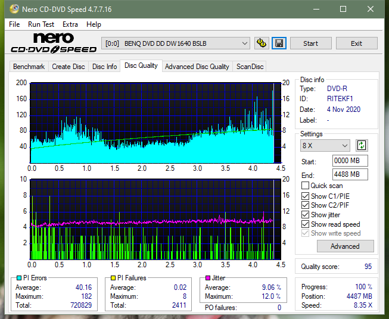Screen dimensions: 389x319
Task: Click the drive options icon
Action: (x=262, y=43)
